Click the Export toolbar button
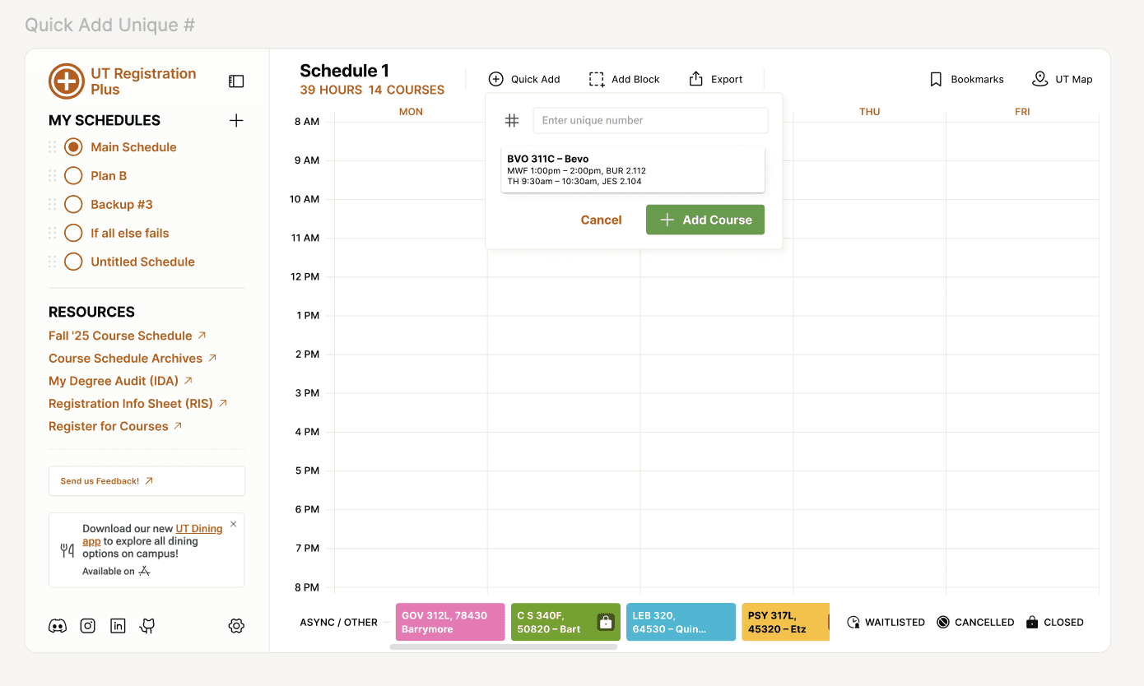 coord(716,79)
